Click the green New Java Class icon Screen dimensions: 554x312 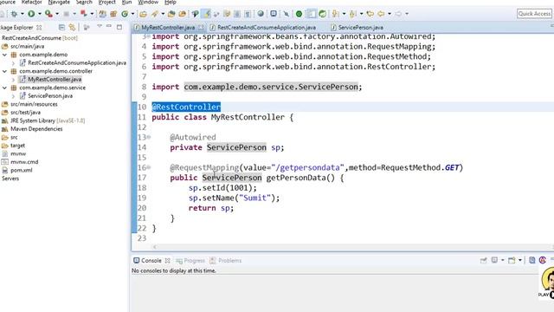tap(125, 14)
